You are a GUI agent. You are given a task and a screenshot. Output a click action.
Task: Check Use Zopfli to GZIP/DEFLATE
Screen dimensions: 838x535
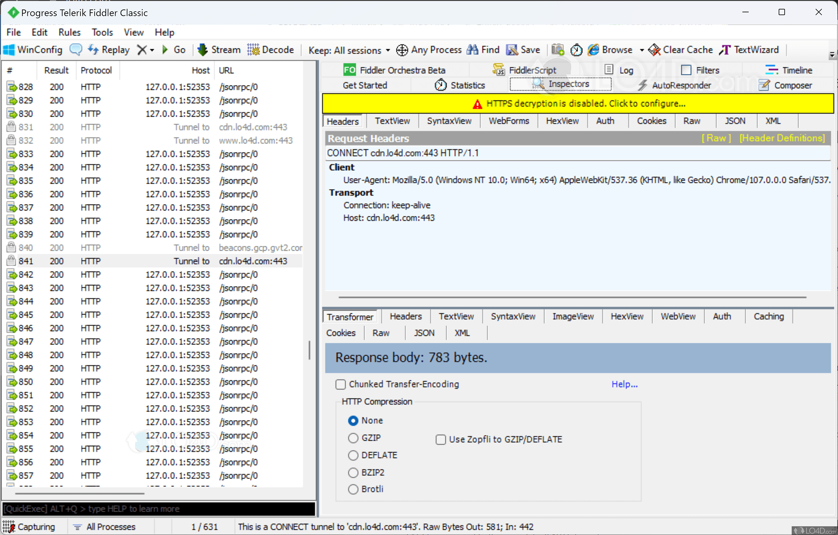coord(441,440)
